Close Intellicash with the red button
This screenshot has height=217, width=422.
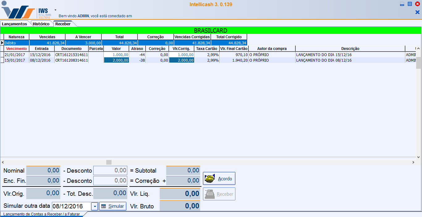pyautogui.click(x=417, y=4)
